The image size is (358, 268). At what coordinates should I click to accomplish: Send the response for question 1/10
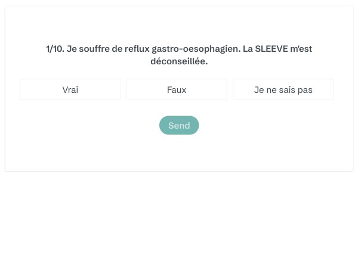[x=179, y=125]
